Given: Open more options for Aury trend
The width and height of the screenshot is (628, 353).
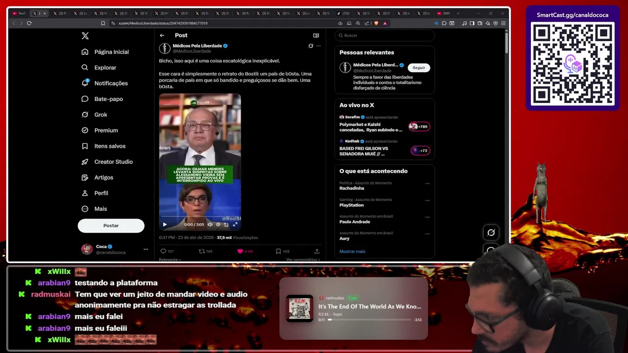Looking at the screenshot, I should pyautogui.click(x=427, y=234).
